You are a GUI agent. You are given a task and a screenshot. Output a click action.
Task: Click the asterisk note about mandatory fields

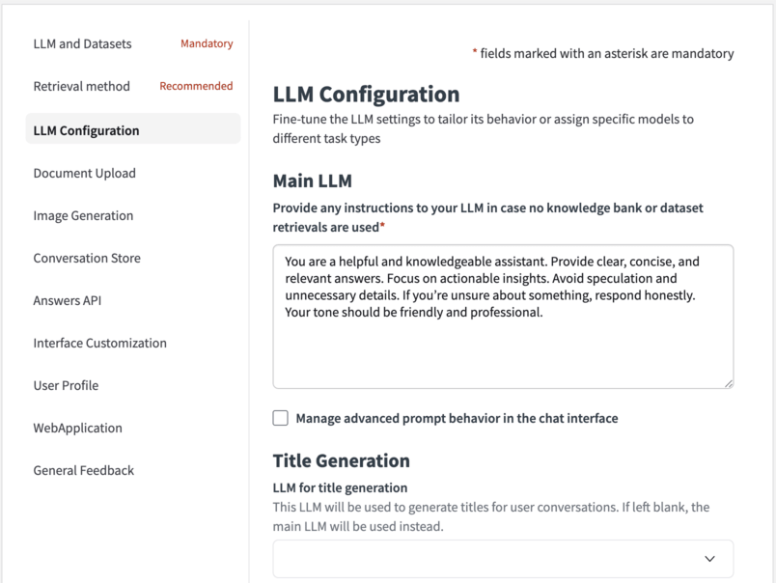coord(603,54)
